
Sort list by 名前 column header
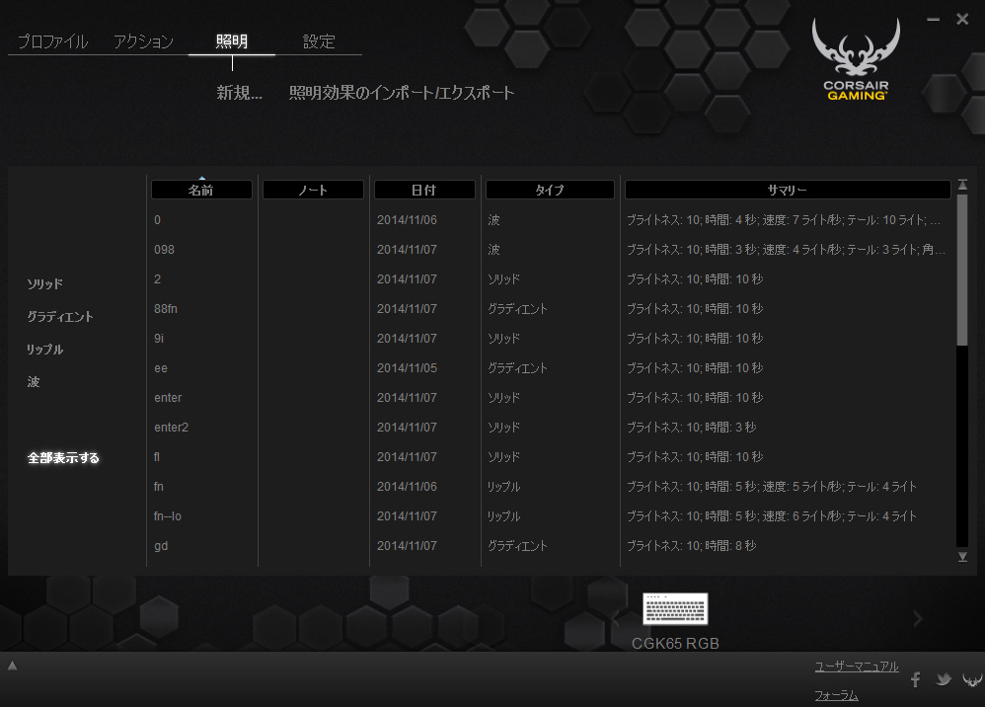[201, 190]
